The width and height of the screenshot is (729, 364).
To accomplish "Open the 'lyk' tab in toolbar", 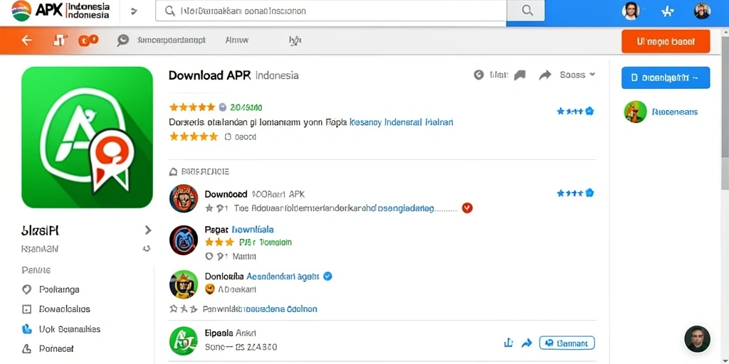I will [x=295, y=41].
